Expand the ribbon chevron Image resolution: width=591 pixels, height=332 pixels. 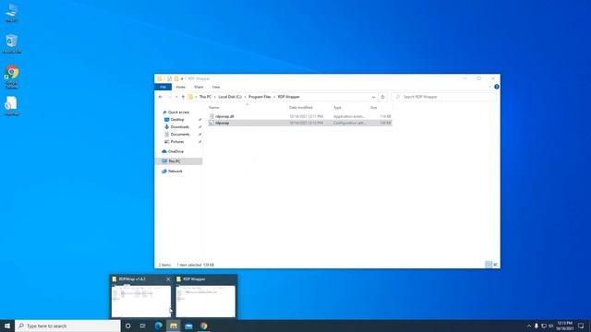pyautogui.click(x=489, y=87)
